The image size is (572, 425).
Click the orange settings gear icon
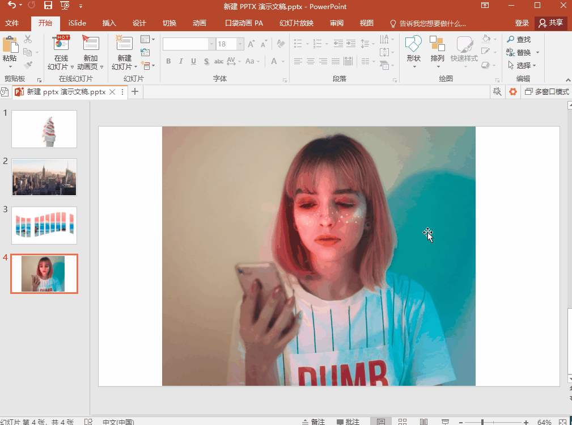(x=513, y=91)
